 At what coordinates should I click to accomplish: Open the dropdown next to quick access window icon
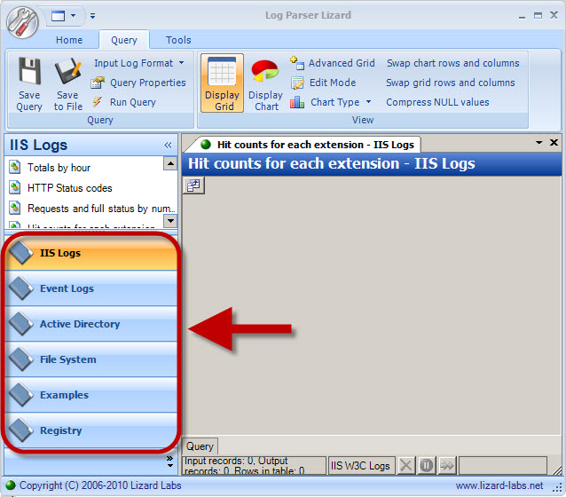tap(74, 16)
